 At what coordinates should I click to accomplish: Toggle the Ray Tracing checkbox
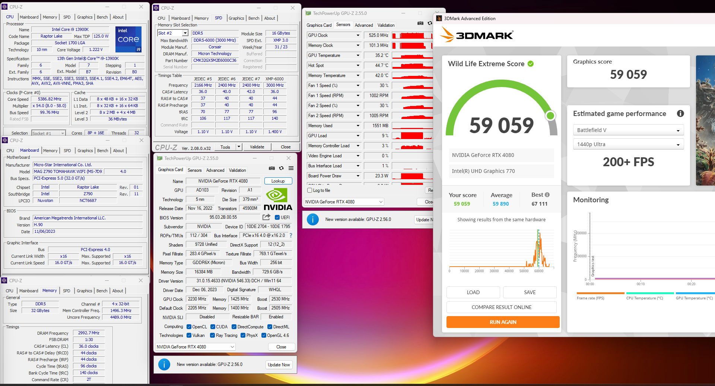click(x=212, y=335)
